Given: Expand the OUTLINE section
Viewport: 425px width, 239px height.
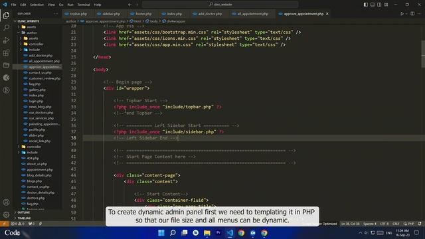Looking at the screenshot, I should (24, 212).
